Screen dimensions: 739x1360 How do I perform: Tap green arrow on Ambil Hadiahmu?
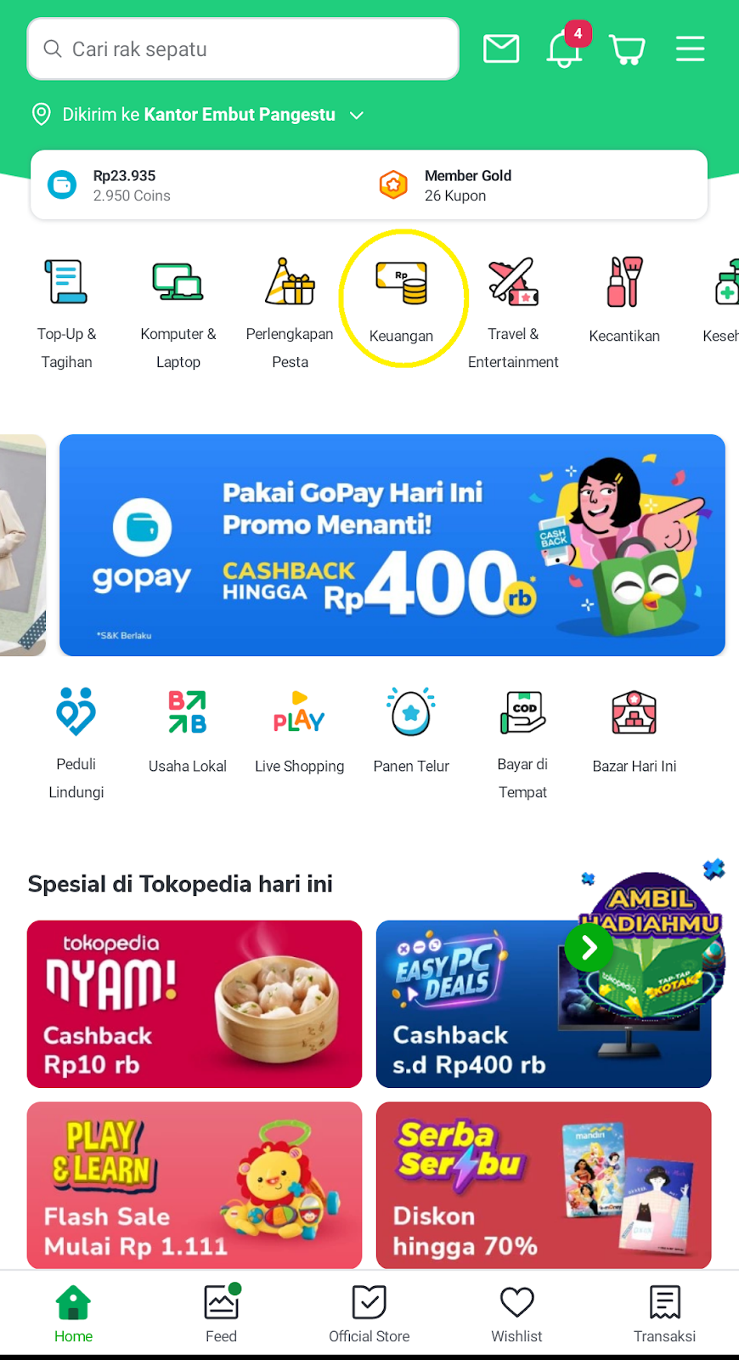coord(589,947)
